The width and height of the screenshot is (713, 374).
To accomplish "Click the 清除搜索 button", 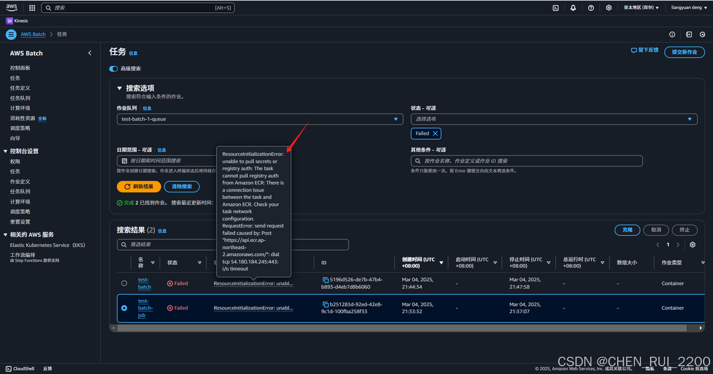I will 182,187.
